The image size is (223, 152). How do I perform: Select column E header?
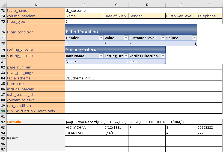pyautogui.click(x=181, y=5)
